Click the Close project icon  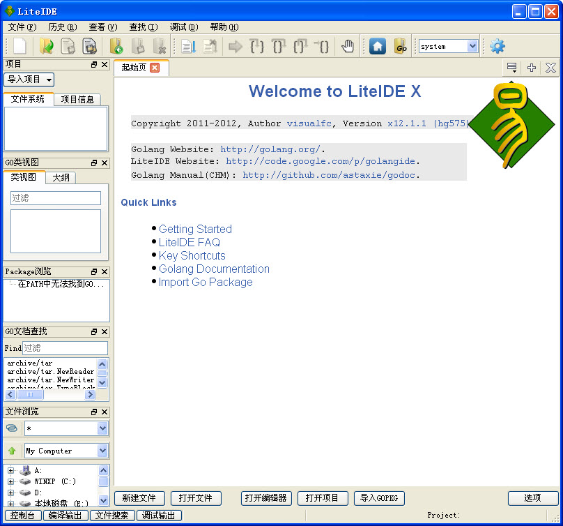159,46
